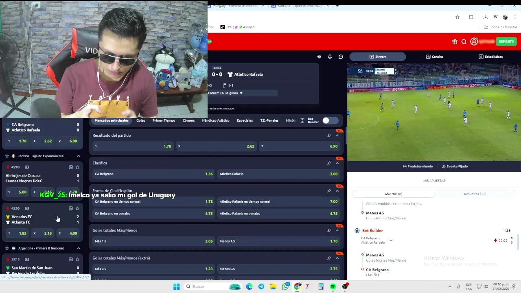Pin the Resultado del partido market
The image size is (521, 293).
329,135
